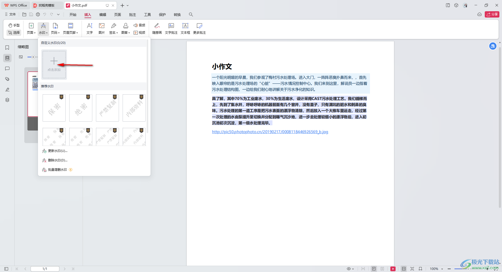Screen dimensions: 502x272
Task: Open the 100% zoom level dropdown
Action: click(436, 269)
